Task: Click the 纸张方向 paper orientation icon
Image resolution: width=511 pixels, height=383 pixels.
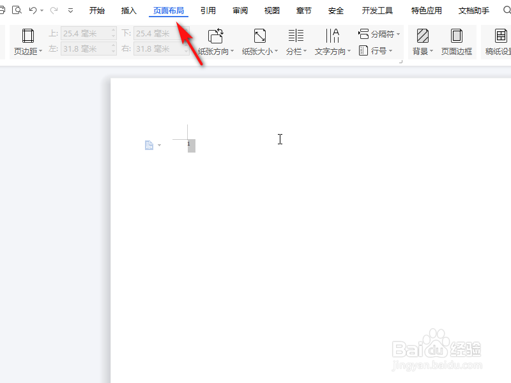Action: click(215, 36)
